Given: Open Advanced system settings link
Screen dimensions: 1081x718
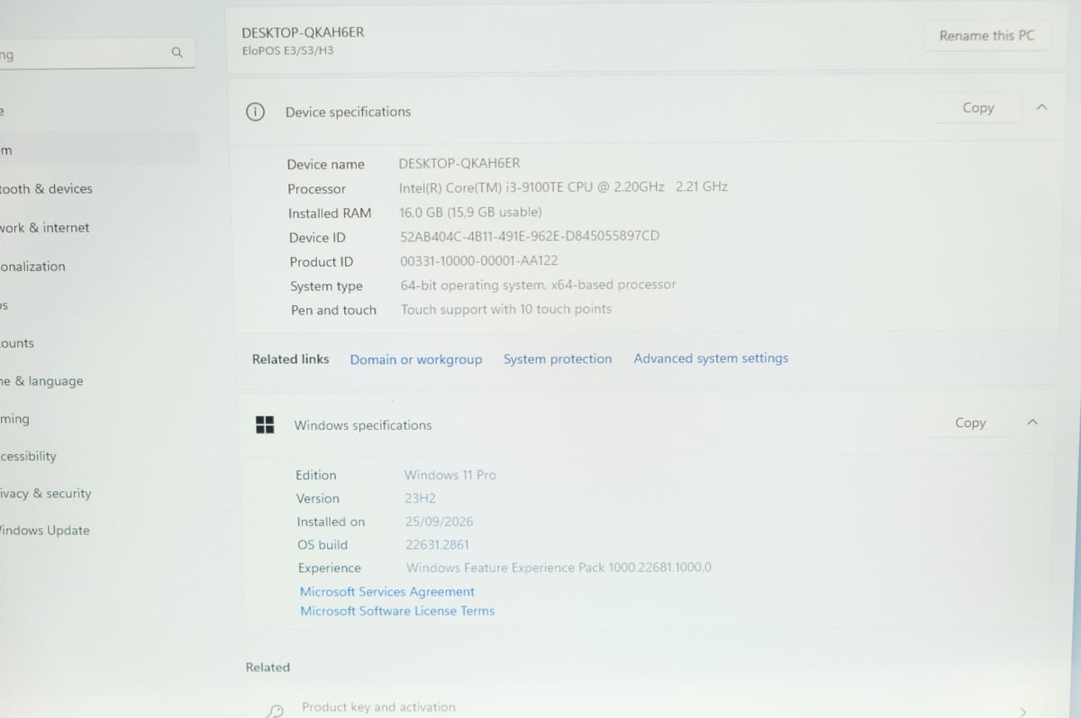Looking at the screenshot, I should click(711, 358).
